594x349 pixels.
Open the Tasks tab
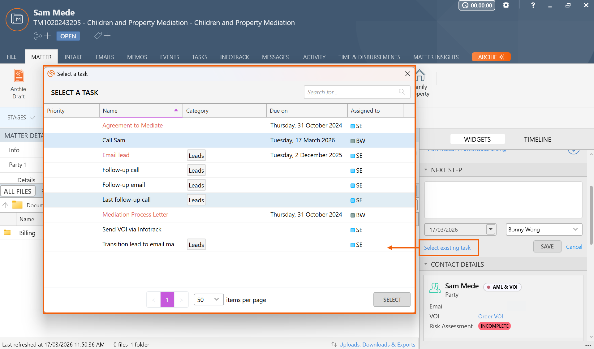point(200,57)
